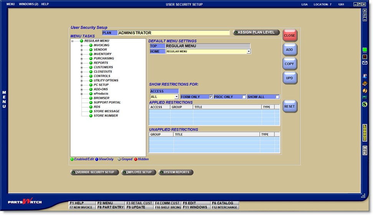
Task: Click the orange phone icon in right sidebar
Action: click(x=365, y=90)
